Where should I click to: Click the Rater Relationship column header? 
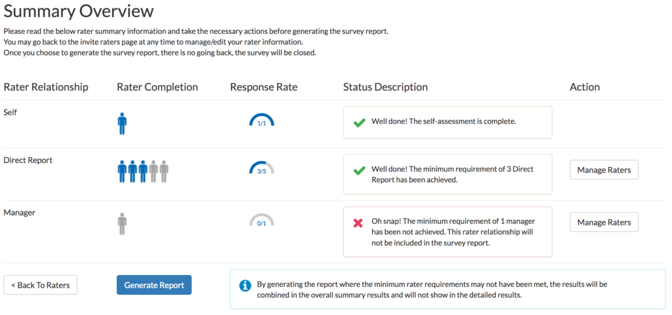pyautogui.click(x=46, y=87)
